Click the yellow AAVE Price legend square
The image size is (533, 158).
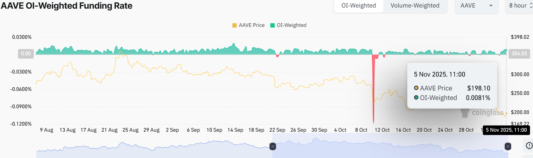234,25
